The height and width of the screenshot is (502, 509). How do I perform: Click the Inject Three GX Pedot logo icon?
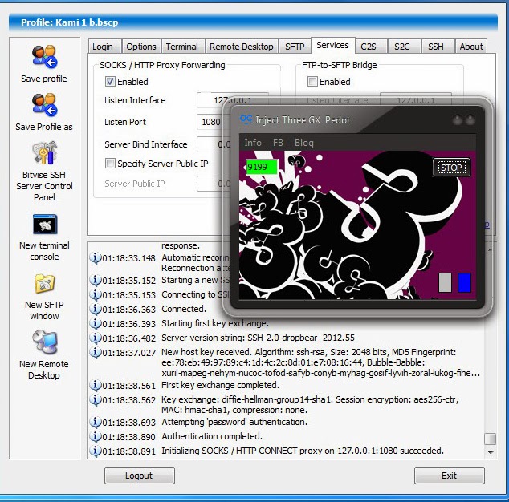click(x=246, y=119)
